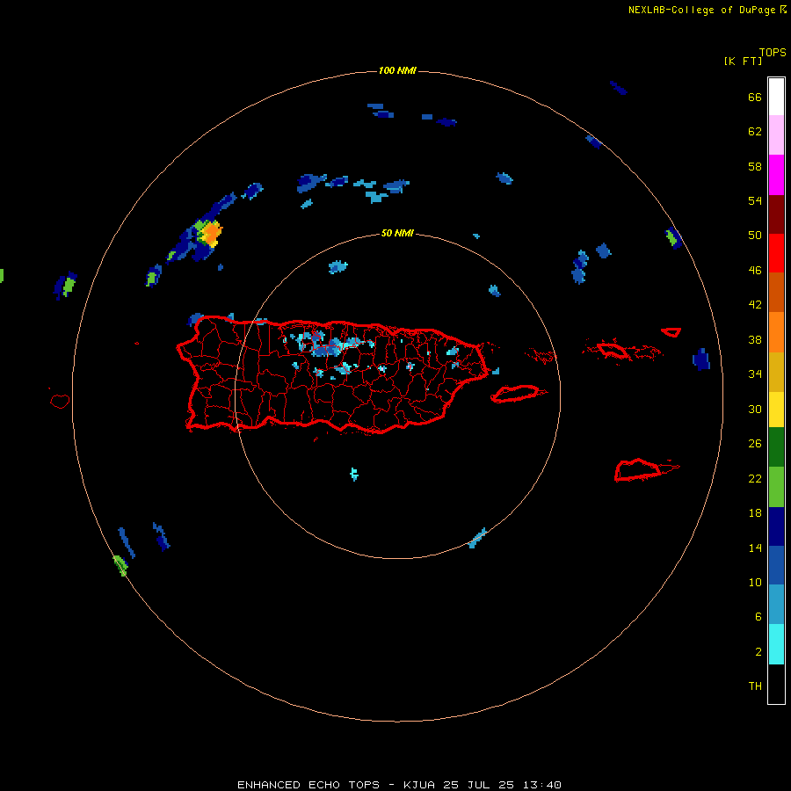This screenshot has width=791, height=791.
Task: Select the light green legend swatch
Action: (776, 487)
